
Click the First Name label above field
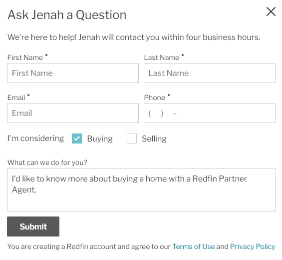point(25,57)
